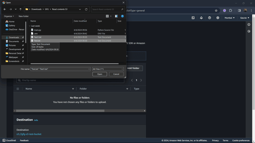Image resolution: width=255 pixels, height=143 pixels.
Task: Go back in the Open dialog
Action: click(x=5, y=9)
